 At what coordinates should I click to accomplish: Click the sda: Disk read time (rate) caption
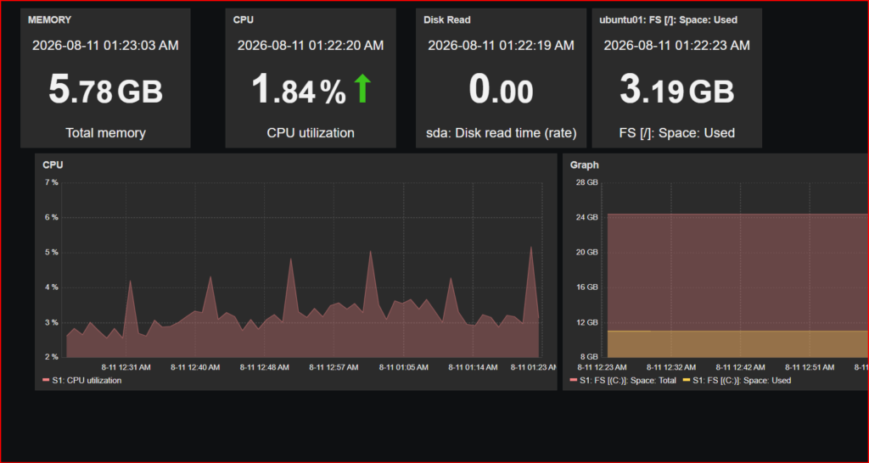pos(501,133)
